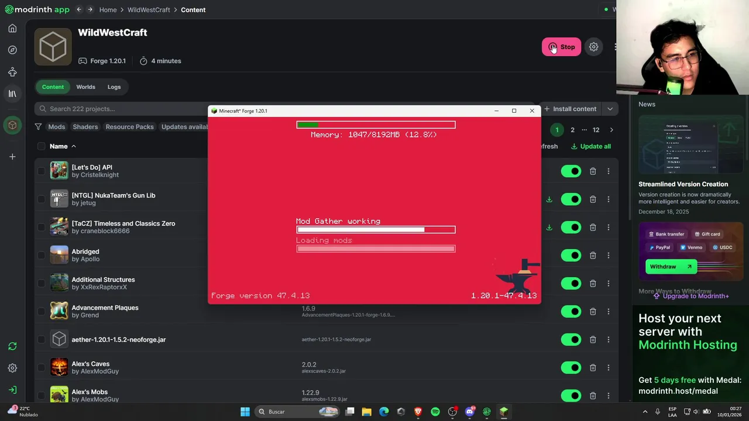This screenshot has height=421, width=749.
Task: Toggle off Advancement Plaques mod
Action: 571,312
